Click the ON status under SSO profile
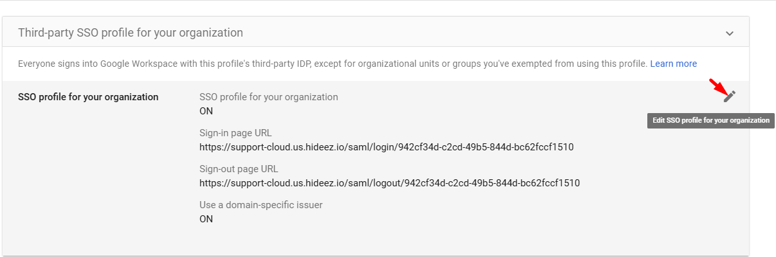 click(206, 111)
